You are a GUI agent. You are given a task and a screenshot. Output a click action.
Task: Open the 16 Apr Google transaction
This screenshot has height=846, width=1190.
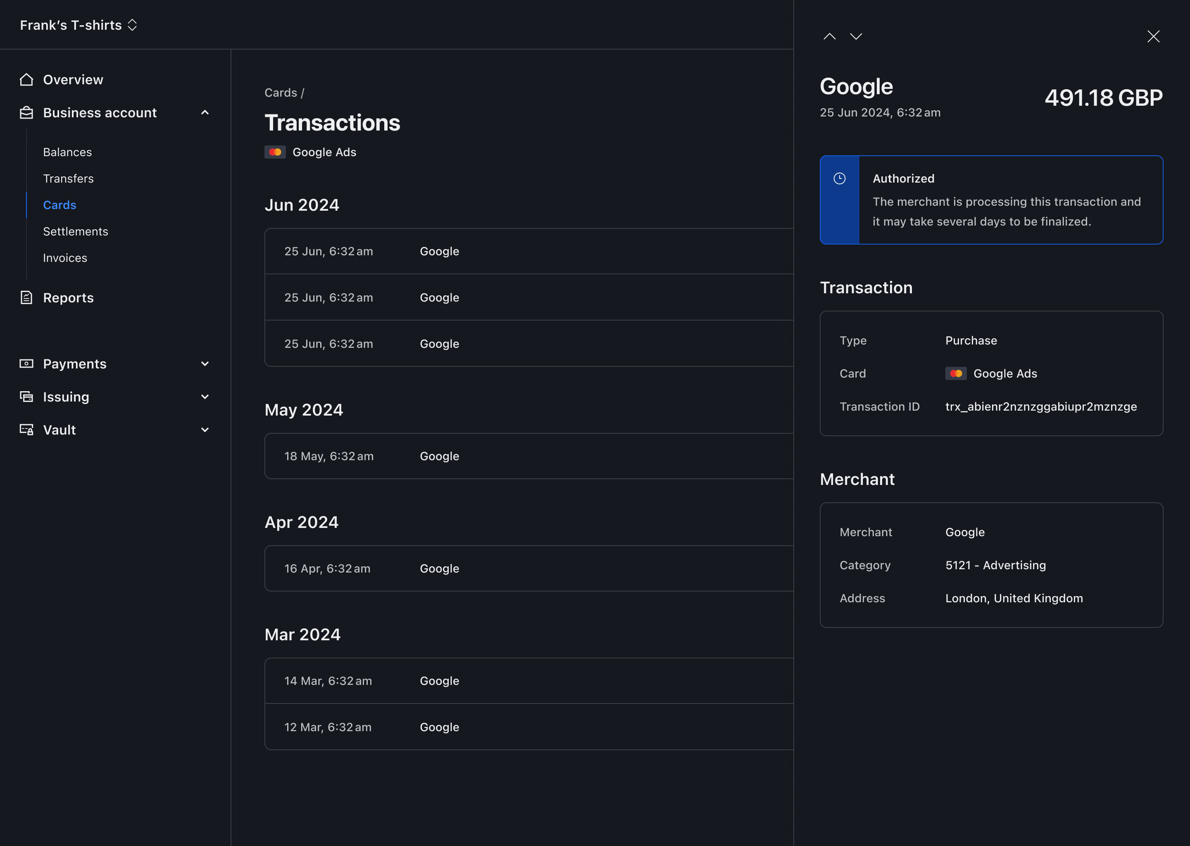[529, 568]
